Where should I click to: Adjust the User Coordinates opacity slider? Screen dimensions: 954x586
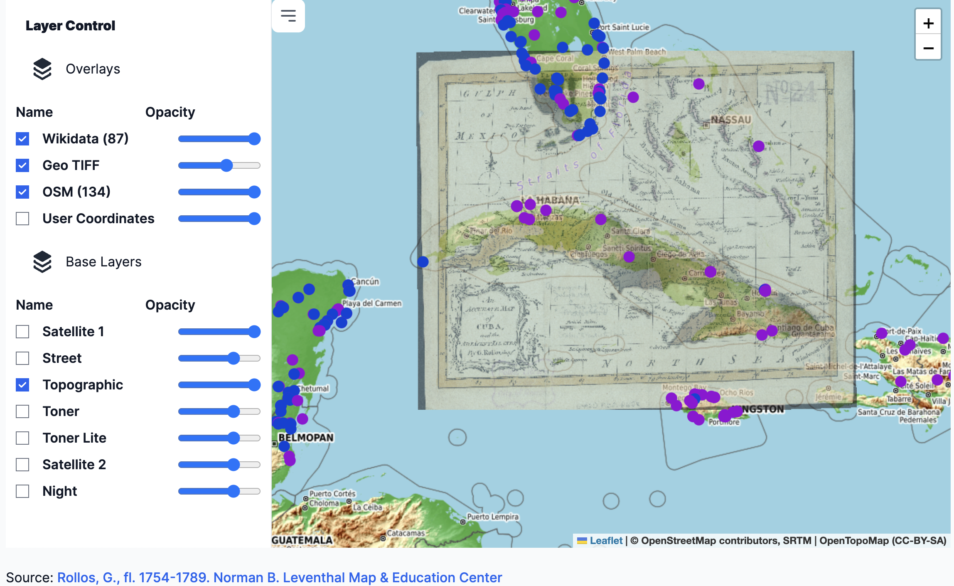(x=219, y=219)
